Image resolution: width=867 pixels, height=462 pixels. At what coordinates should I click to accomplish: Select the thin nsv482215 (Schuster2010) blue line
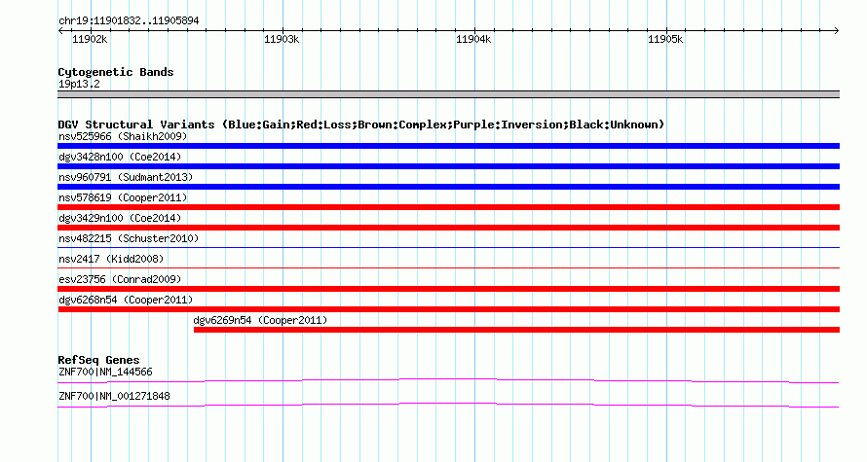point(448,247)
